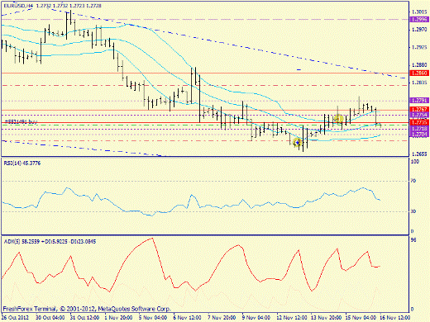The width and height of the screenshot is (430, 322).
Task: Click the red 1.2860 horizontal resistance line
Action: click(x=205, y=73)
